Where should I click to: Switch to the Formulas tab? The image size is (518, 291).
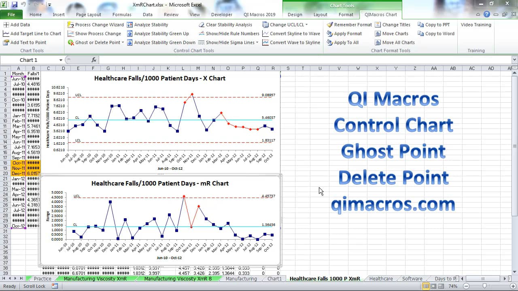(122, 15)
